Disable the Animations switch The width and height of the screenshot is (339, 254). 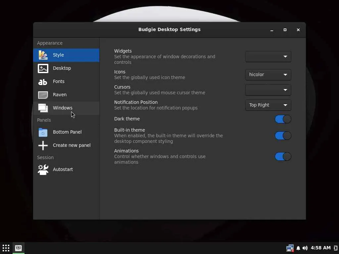pos(283,156)
